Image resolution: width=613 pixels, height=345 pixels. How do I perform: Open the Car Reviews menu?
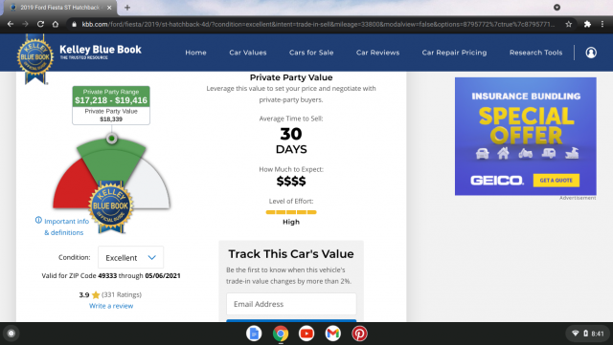tap(377, 53)
